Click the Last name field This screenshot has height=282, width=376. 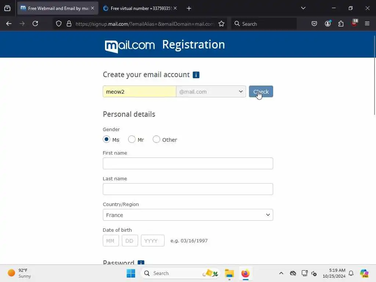(x=188, y=189)
